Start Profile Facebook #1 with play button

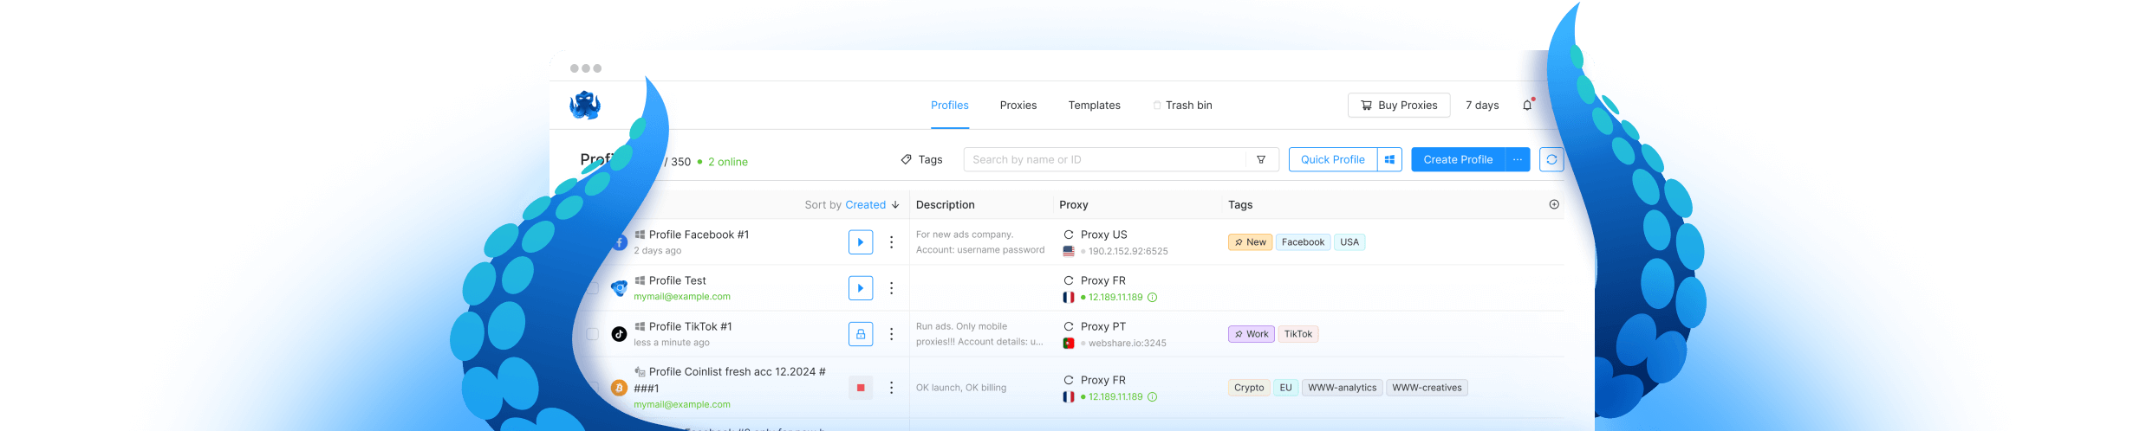[860, 242]
